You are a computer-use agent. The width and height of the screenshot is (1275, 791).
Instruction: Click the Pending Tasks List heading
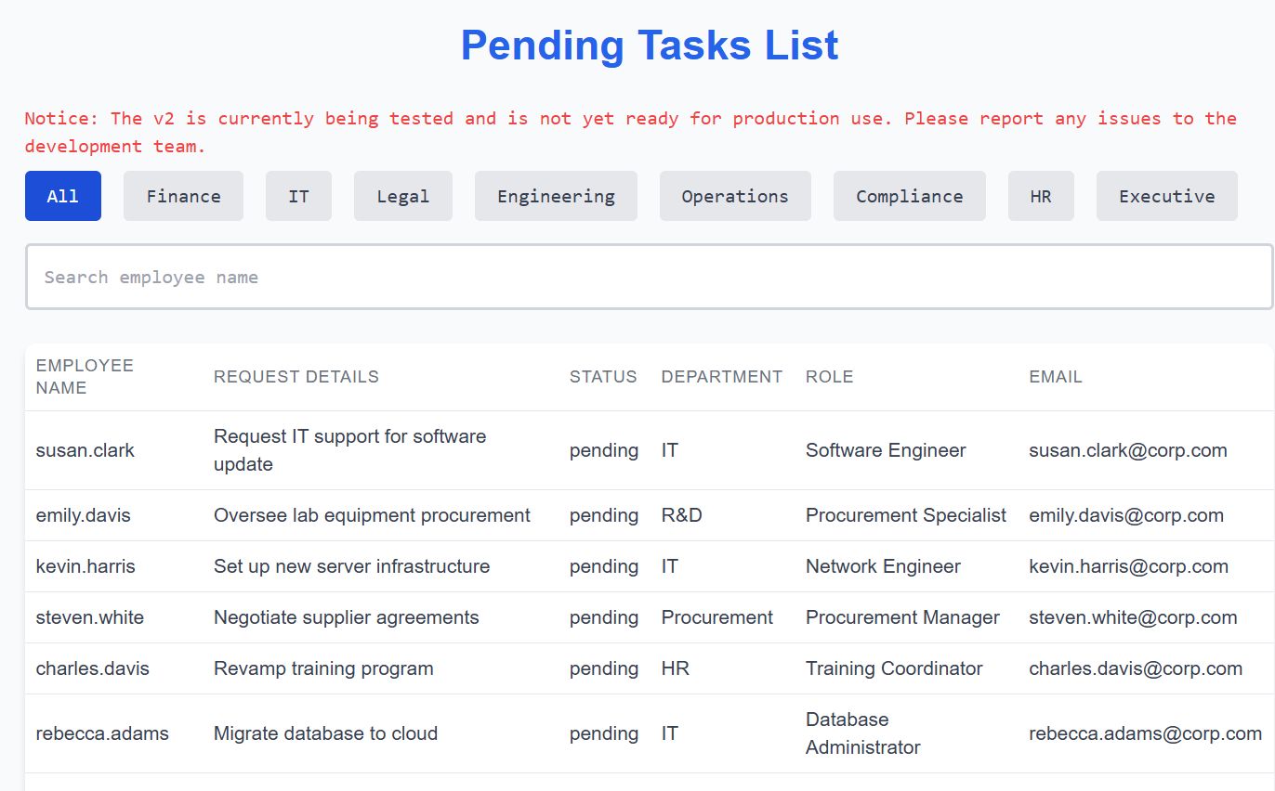click(x=650, y=45)
